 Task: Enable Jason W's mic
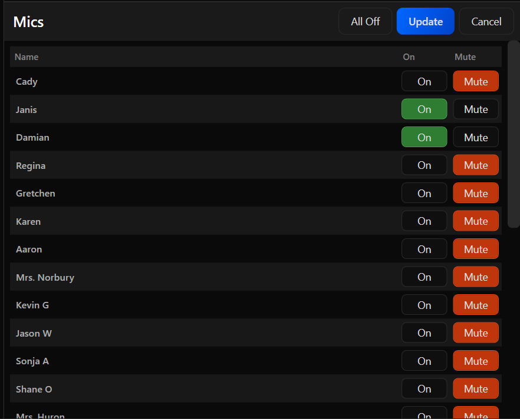[x=424, y=333]
